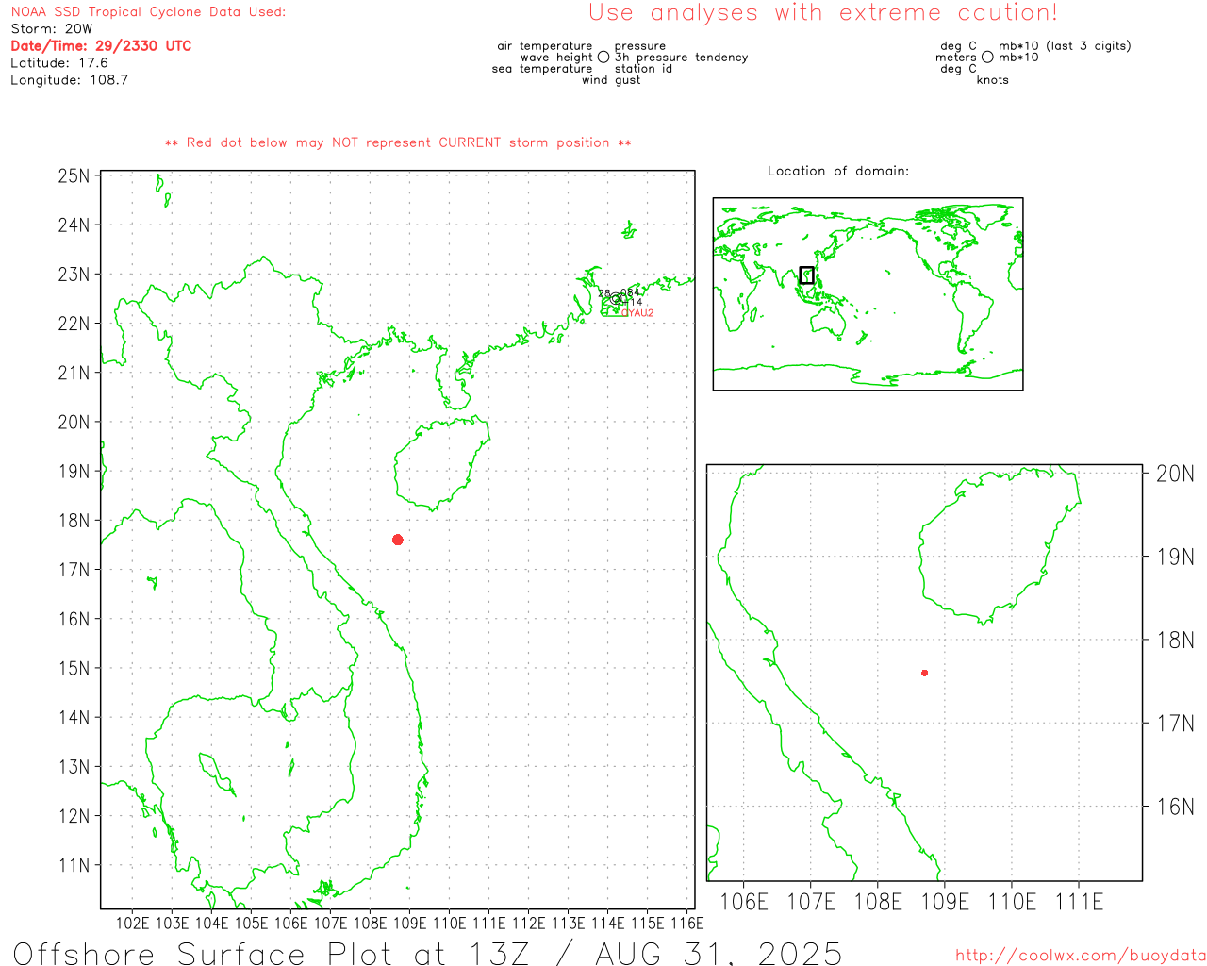Click the '25N' latitude label on main map

(x=74, y=175)
